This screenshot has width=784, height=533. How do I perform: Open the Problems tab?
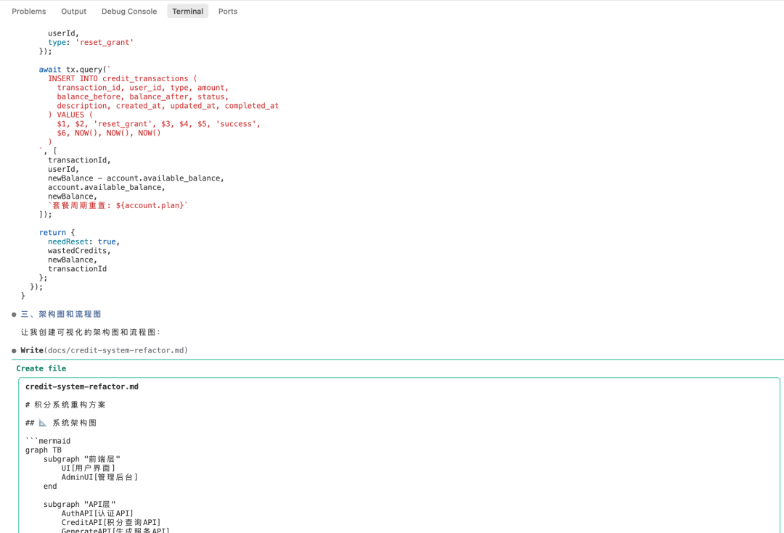(28, 11)
